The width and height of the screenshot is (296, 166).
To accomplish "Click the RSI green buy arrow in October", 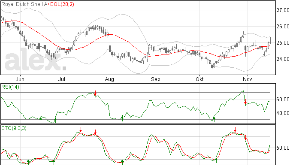I will click(x=214, y=119).
